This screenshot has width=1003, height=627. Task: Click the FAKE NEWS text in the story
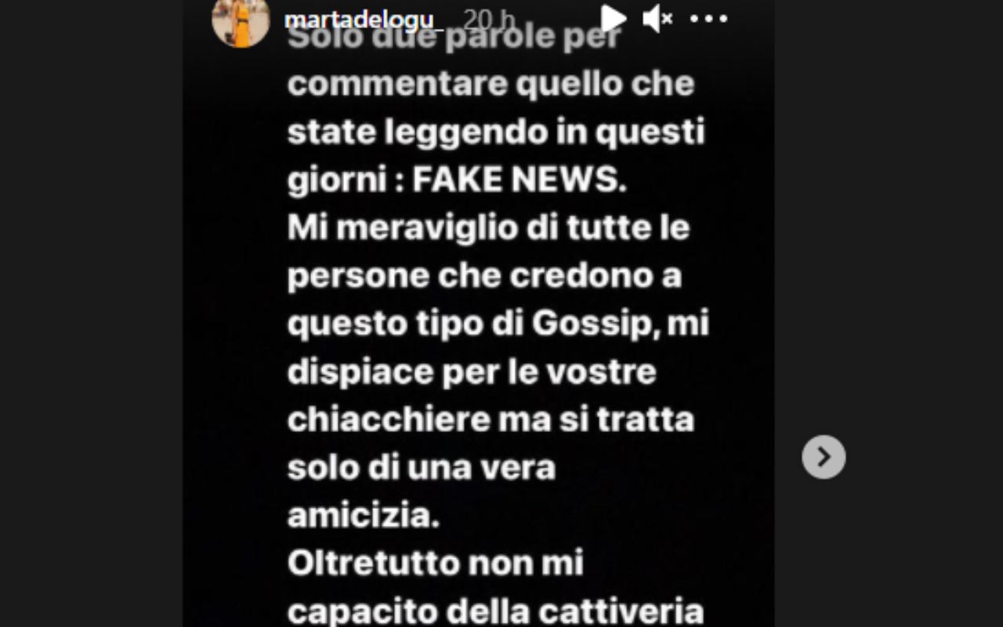pyautogui.click(x=520, y=180)
